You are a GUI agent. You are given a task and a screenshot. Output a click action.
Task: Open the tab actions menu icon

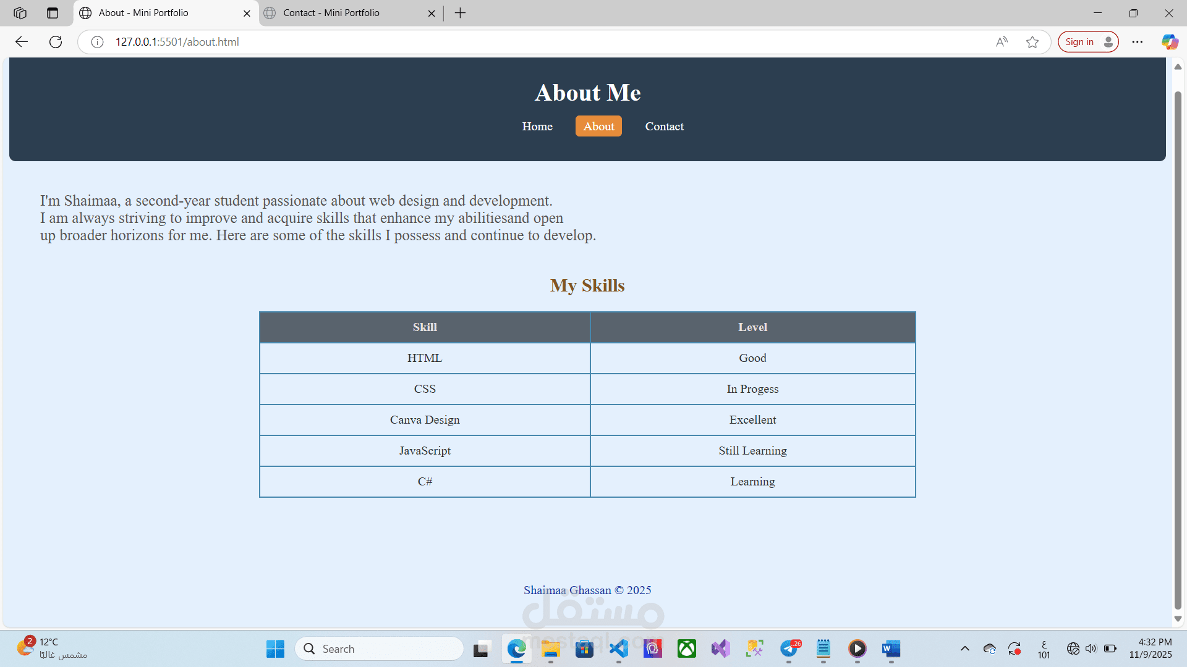pos(53,13)
